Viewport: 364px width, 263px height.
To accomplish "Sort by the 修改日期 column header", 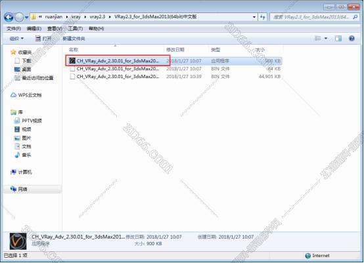I will (x=175, y=50).
